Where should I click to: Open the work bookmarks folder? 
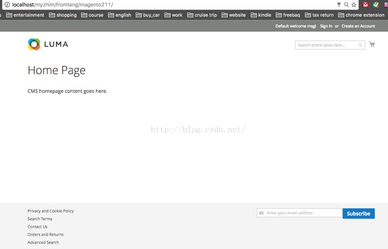click(x=173, y=15)
